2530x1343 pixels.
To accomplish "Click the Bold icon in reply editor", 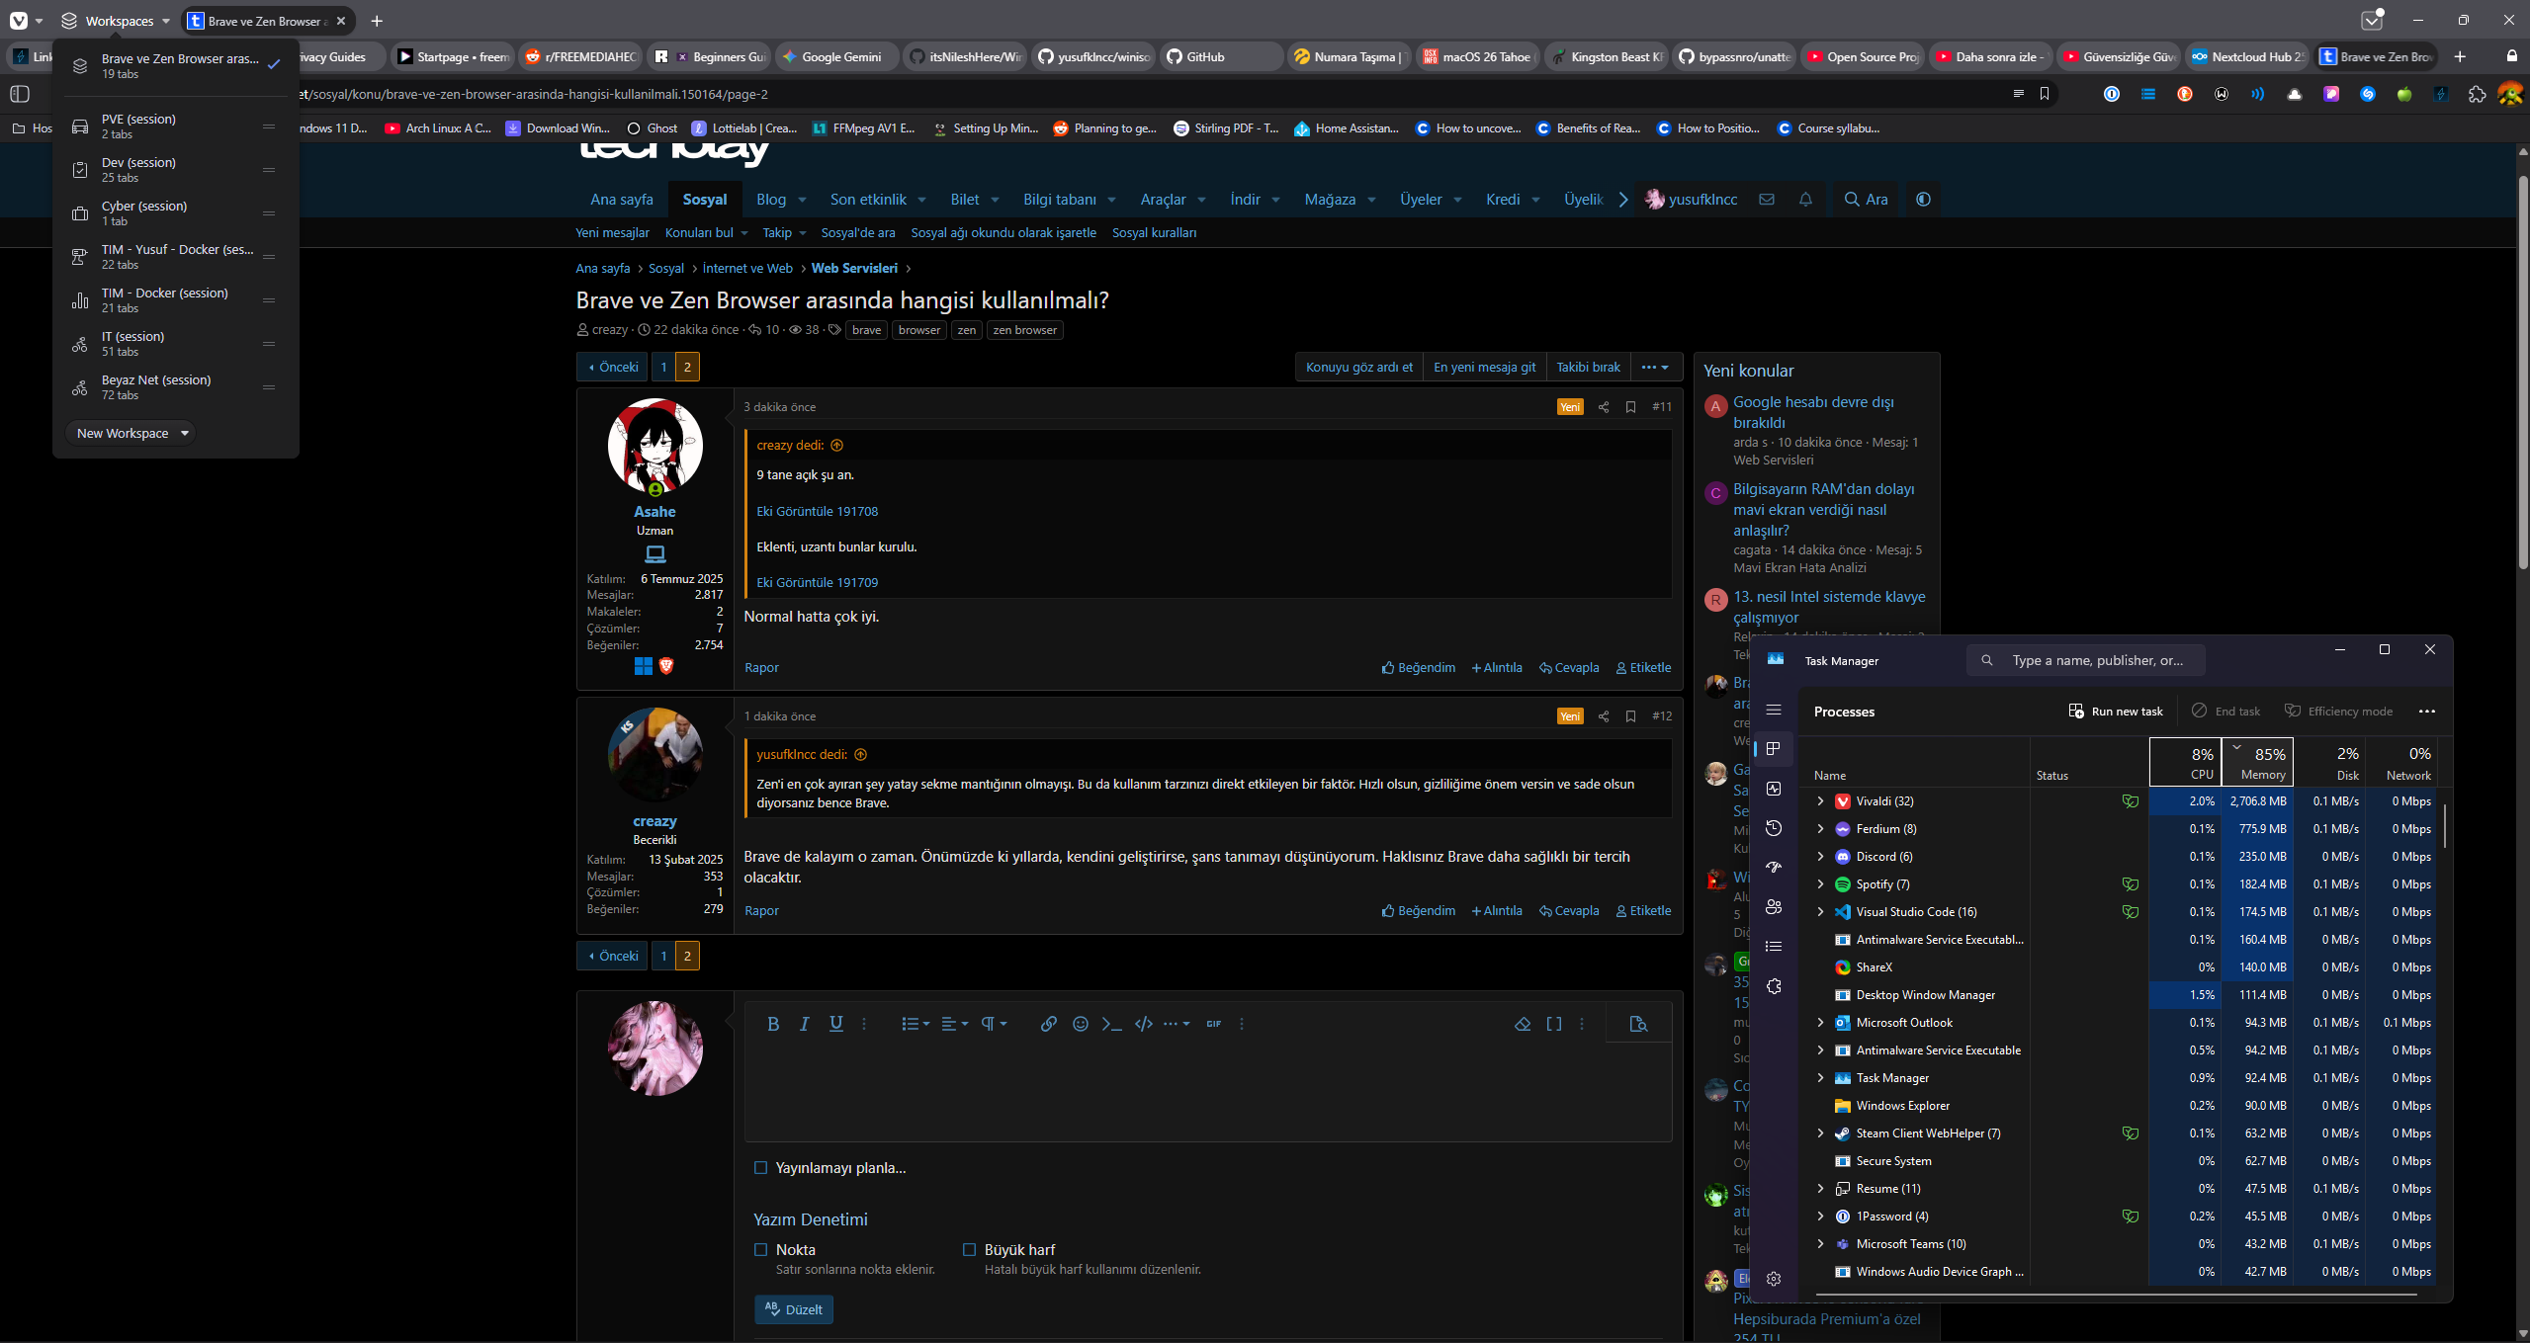I will click(x=773, y=1024).
